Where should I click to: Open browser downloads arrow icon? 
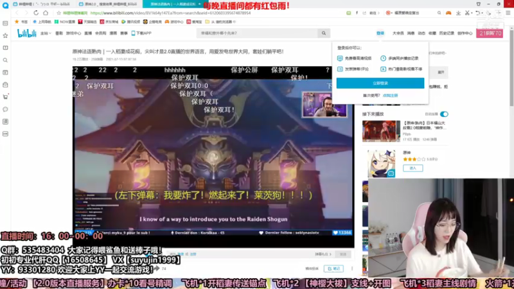458,13
